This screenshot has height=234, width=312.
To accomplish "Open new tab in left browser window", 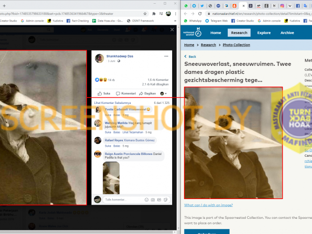I will pyautogui.click(x=4, y=6).
